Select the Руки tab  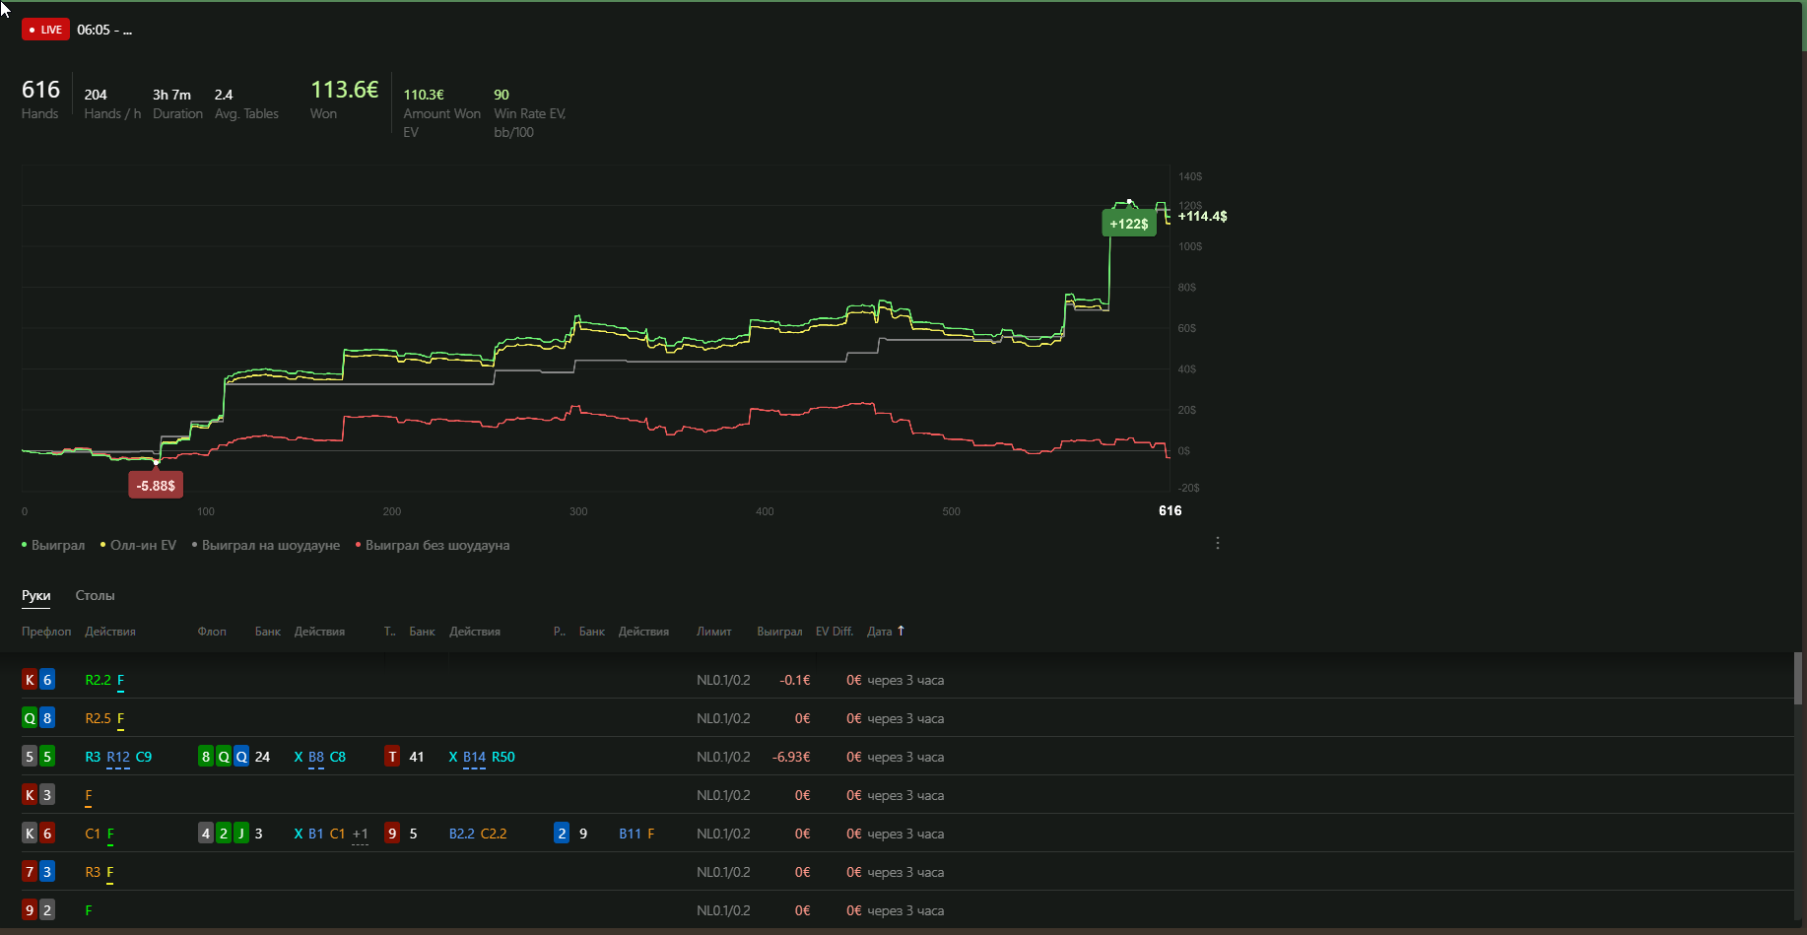[x=35, y=595]
